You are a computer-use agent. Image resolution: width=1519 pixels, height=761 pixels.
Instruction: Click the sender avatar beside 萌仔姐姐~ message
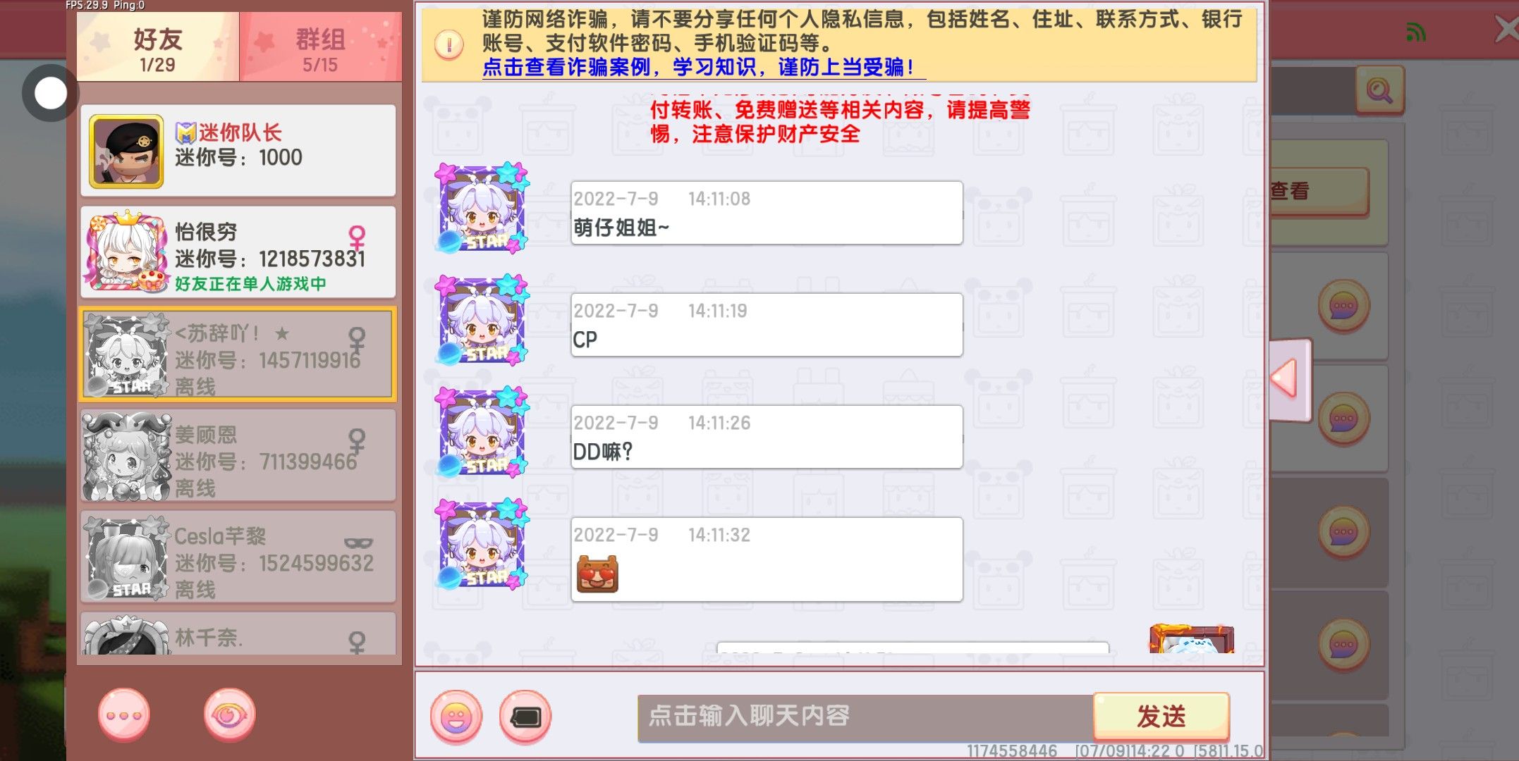click(482, 208)
